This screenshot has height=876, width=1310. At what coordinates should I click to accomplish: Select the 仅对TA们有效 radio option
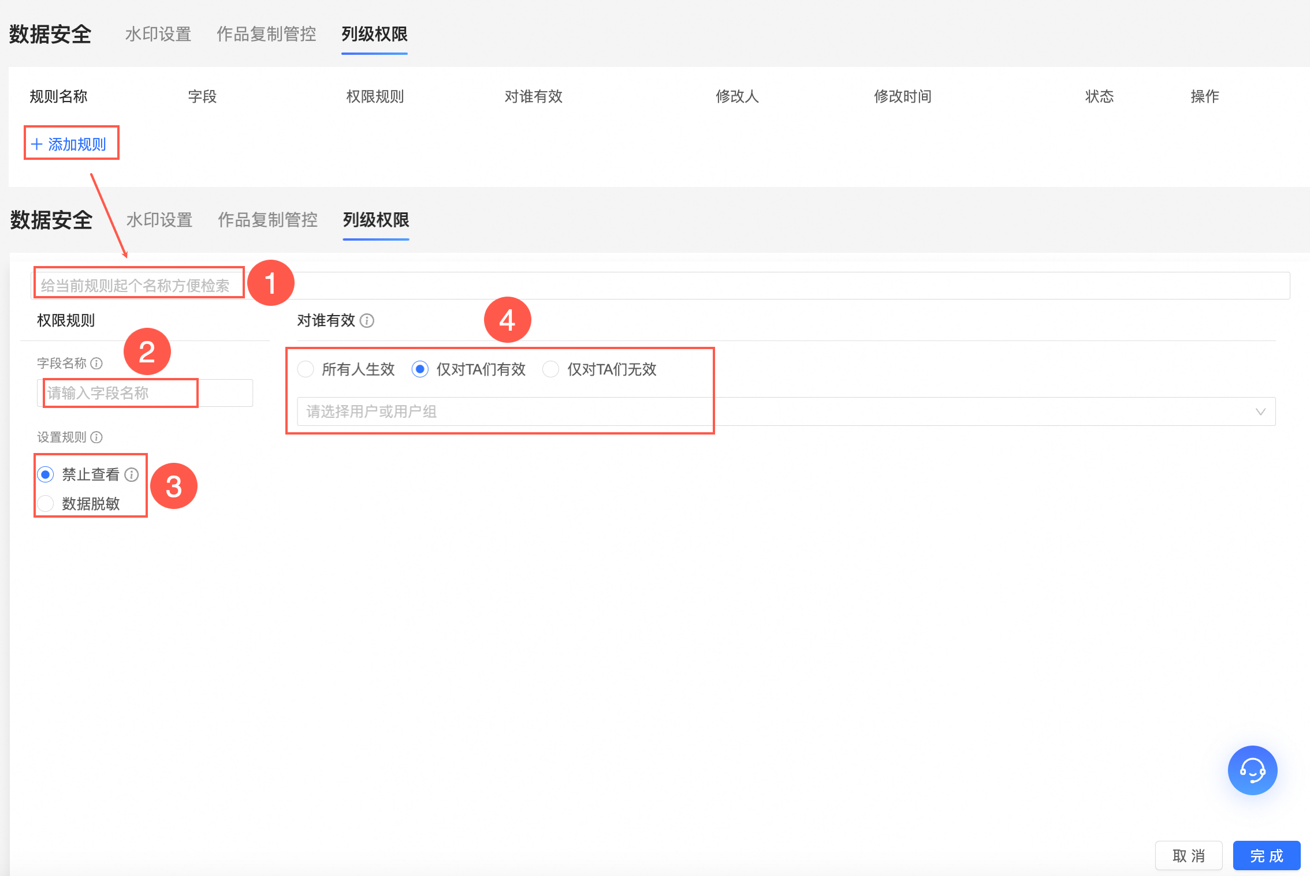420,369
